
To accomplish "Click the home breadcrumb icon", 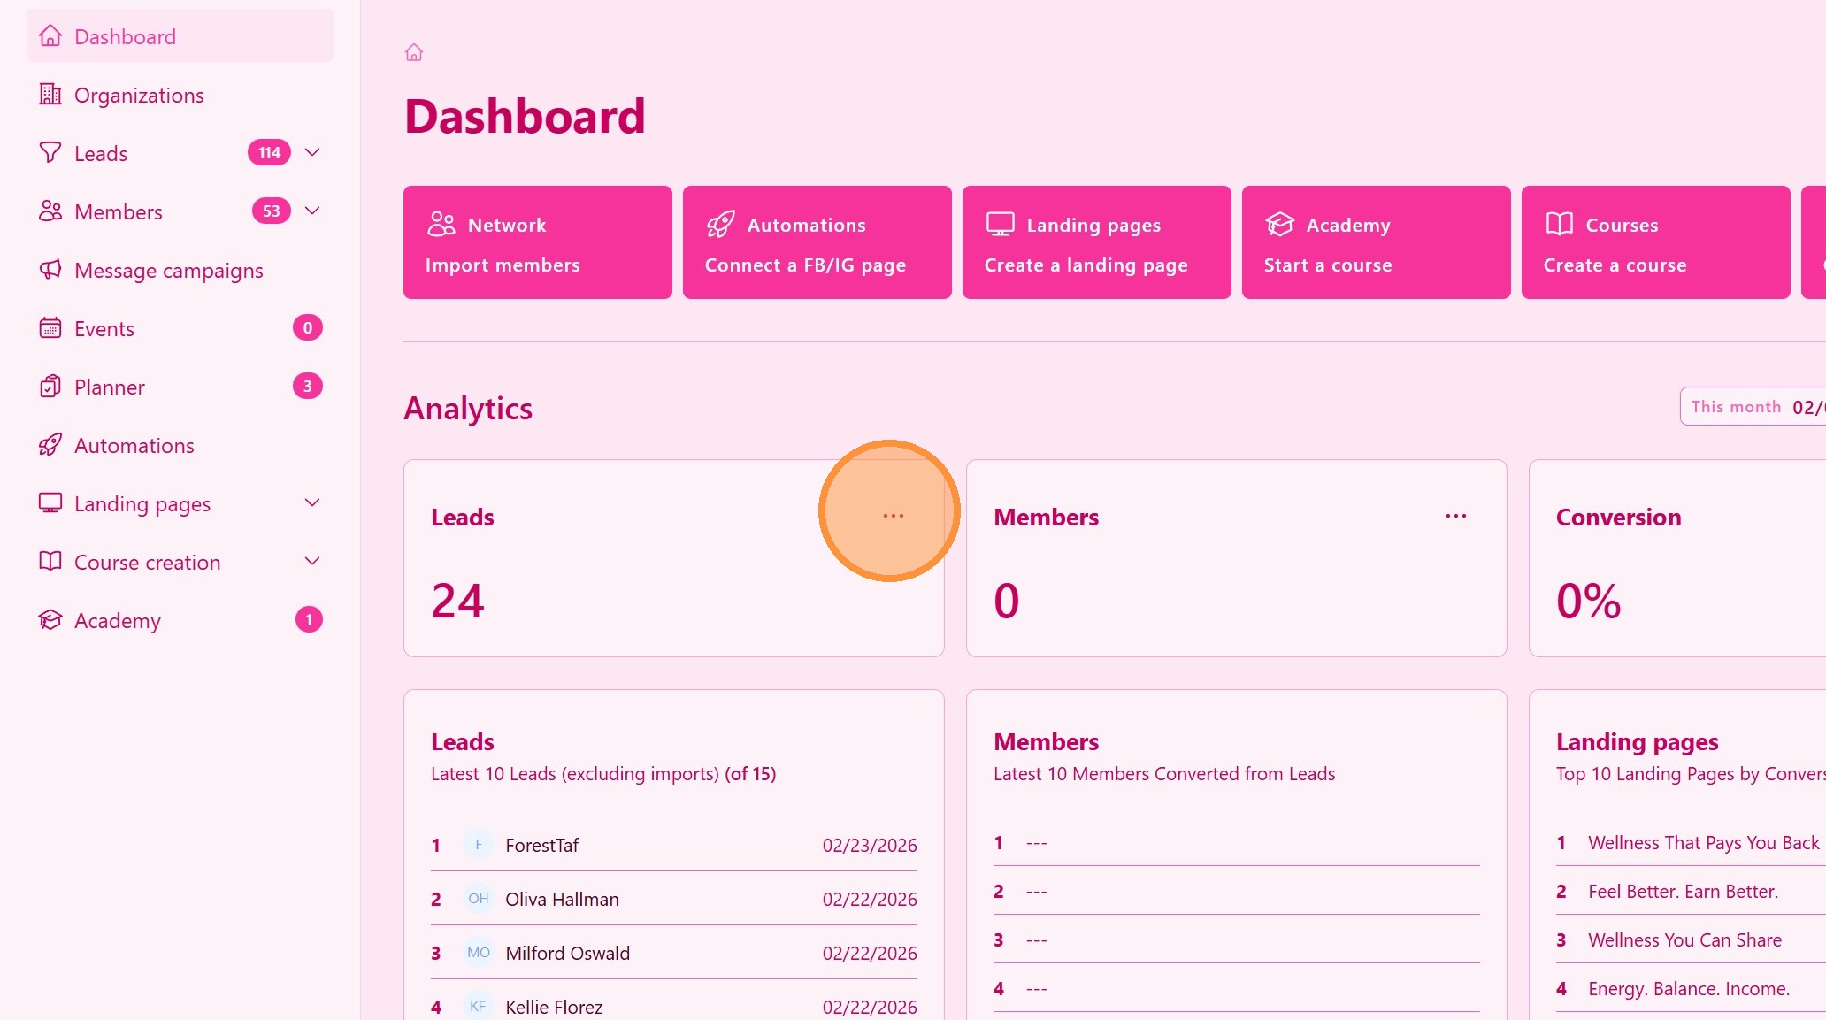I will point(413,53).
